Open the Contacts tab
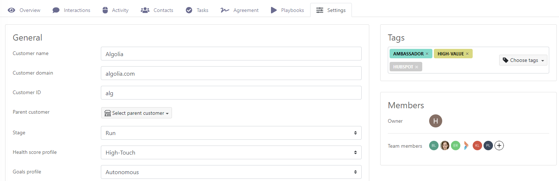This screenshot has height=181, width=559. [157, 10]
